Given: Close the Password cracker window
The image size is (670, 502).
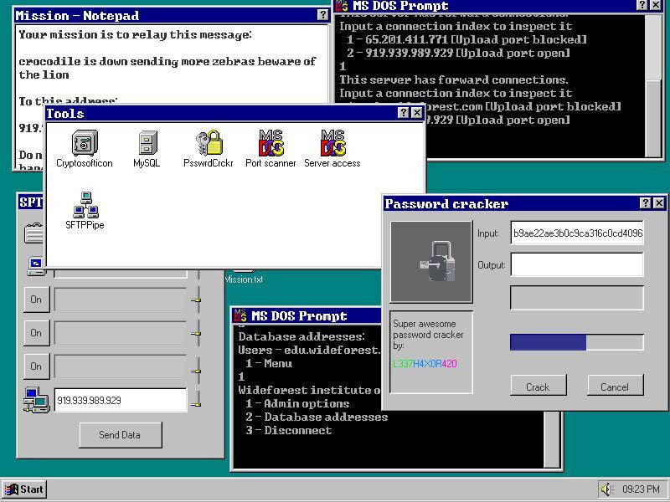Looking at the screenshot, I should click(x=659, y=203).
